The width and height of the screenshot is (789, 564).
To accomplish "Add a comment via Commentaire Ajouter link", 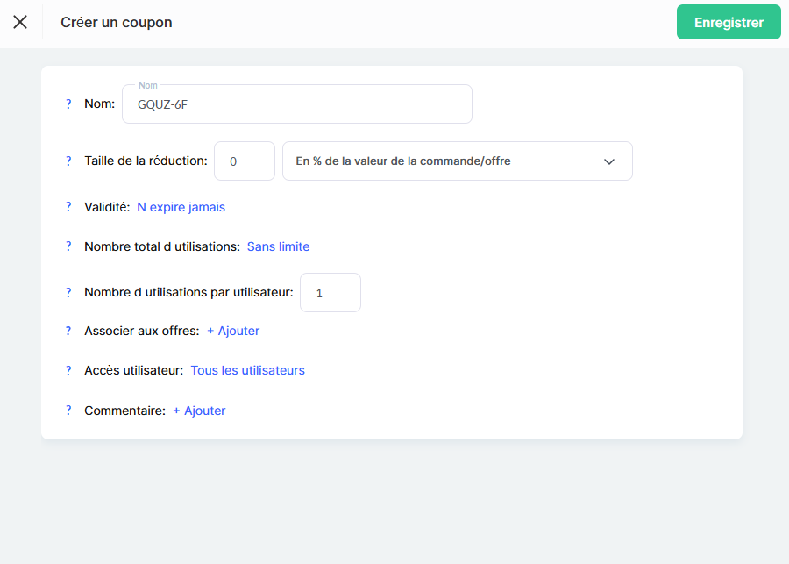I will [199, 411].
